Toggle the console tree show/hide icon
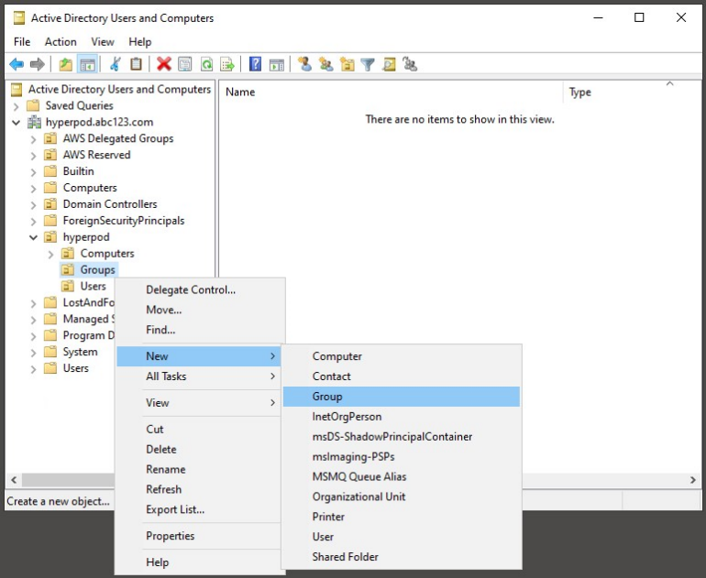 coord(87,64)
